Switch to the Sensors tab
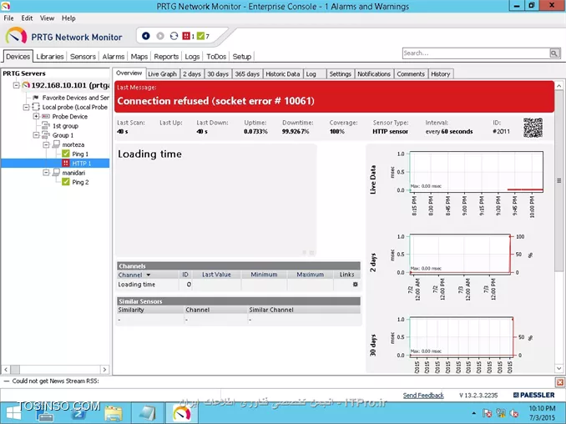 pos(83,57)
